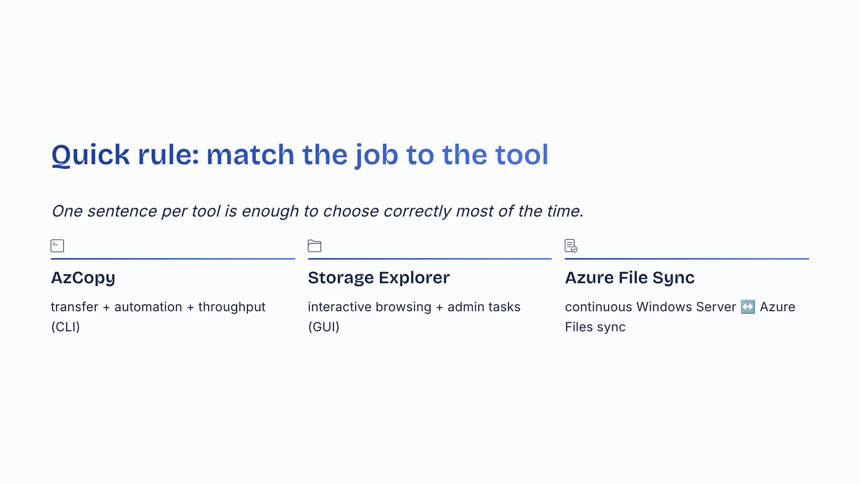
Task: Click the "interactive browsing + admin tasks" text
Action: click(x=414, y=307)
